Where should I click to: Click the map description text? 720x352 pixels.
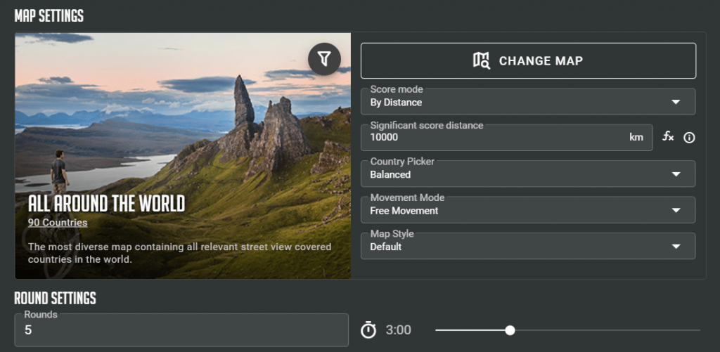tap(179, 253)
